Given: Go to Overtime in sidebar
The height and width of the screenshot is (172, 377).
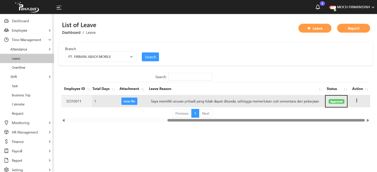Looking at the screenshot, I should coord(19,67).
